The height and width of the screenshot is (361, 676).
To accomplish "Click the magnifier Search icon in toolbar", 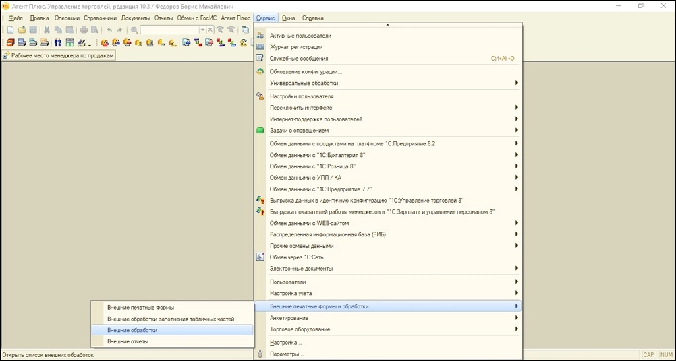I will coord(134,30).
